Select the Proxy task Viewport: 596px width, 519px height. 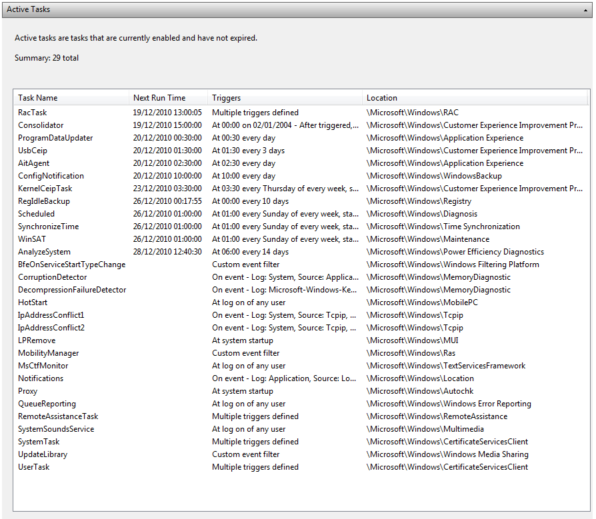pos(301,391)
